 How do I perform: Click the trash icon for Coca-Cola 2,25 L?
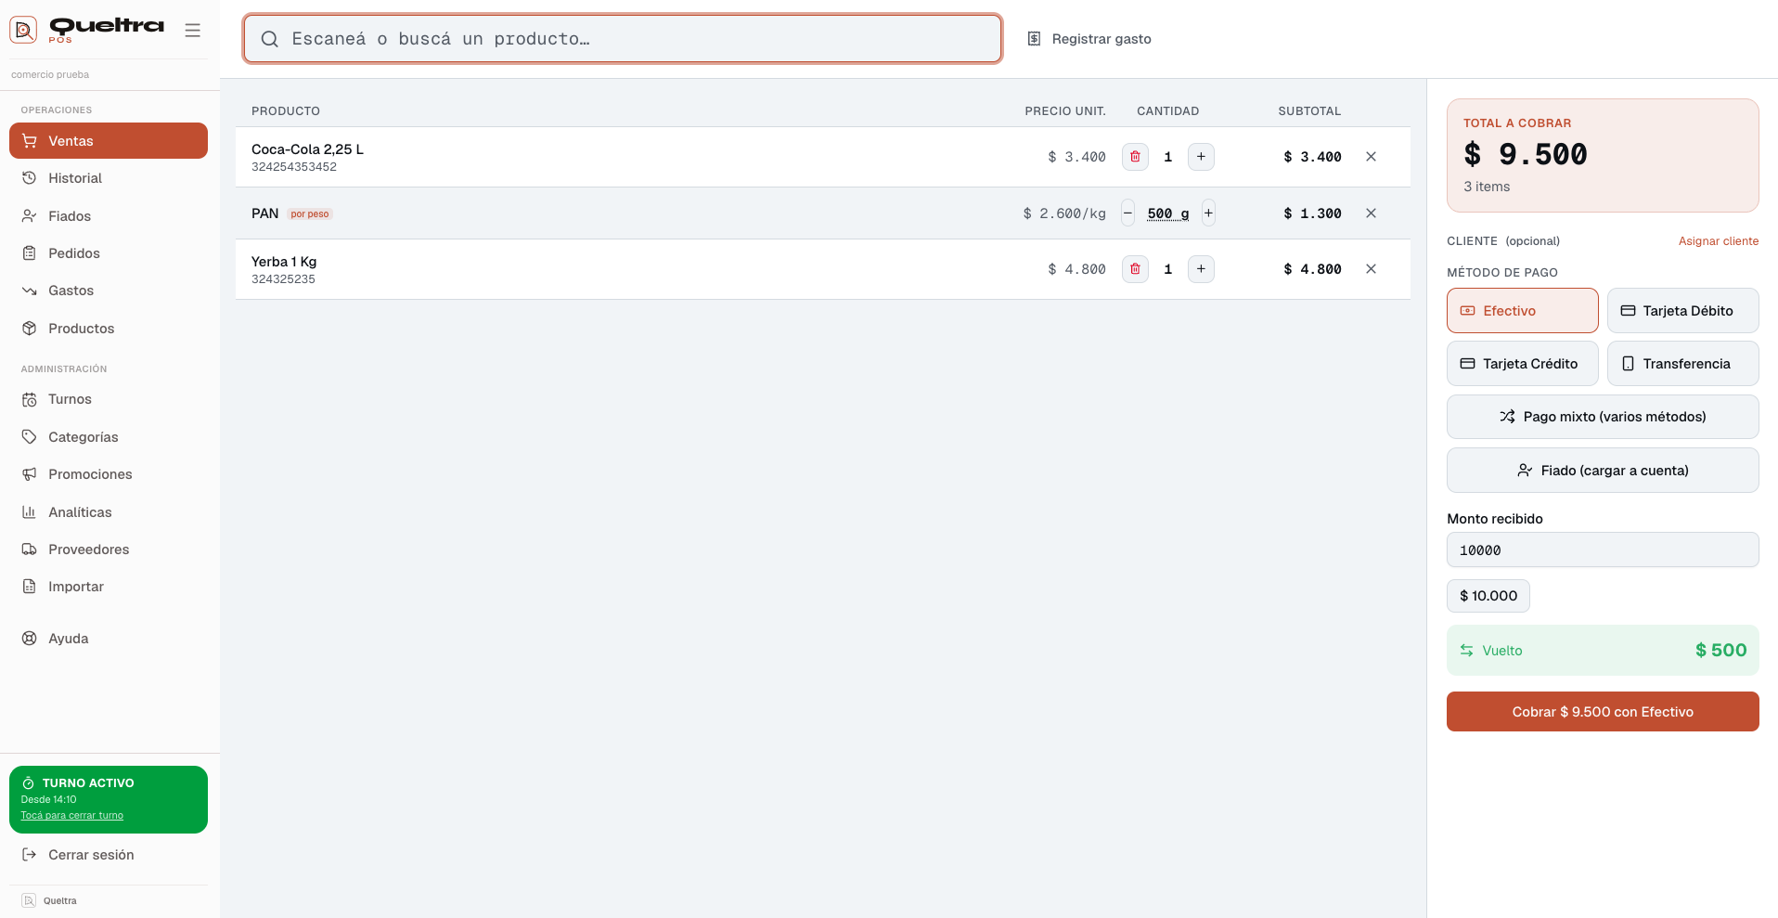point(1135,157)
